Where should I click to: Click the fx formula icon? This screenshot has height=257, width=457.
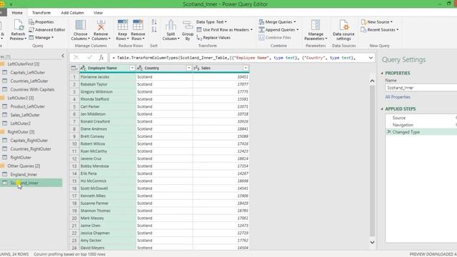[101, 58]
